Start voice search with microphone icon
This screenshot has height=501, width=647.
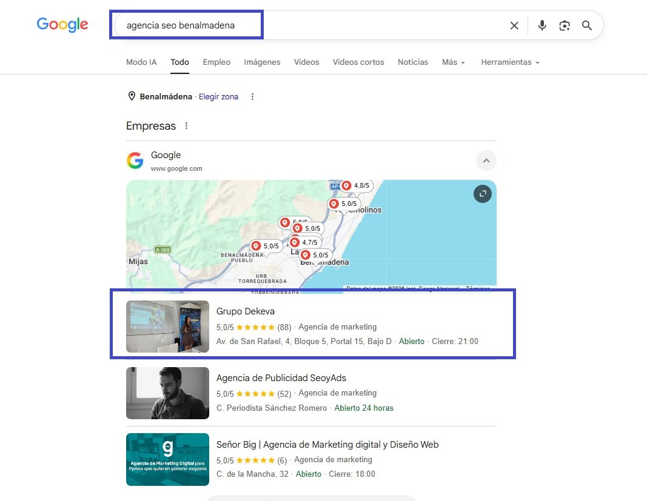pyautogui.click(x=542, y=25)
